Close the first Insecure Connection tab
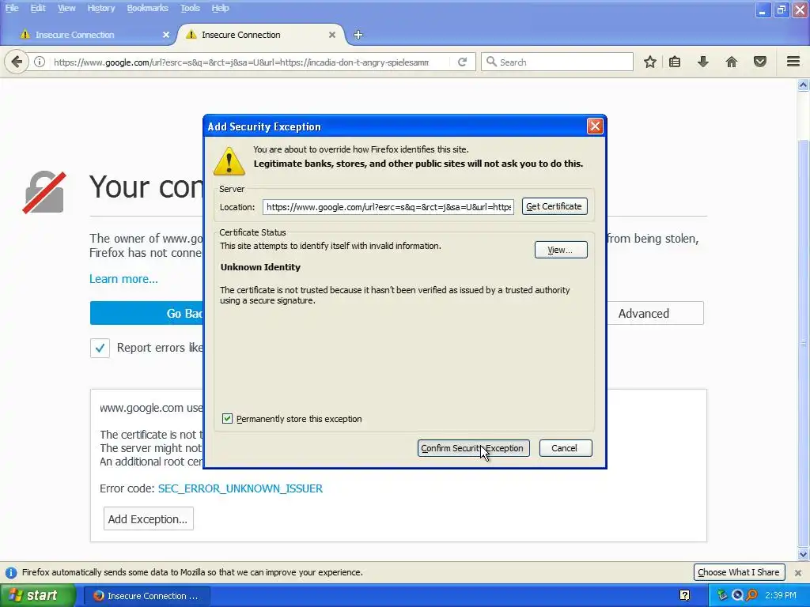 [x=166, y=35]
